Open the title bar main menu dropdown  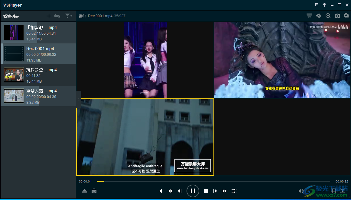pyautogui.click(x=317, y=5)
